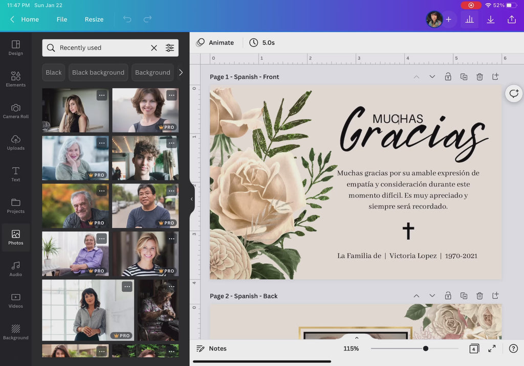This screenshot has height=366, width=524.
Task: Click the zoom slider handle
Action: tap(425, 348)
